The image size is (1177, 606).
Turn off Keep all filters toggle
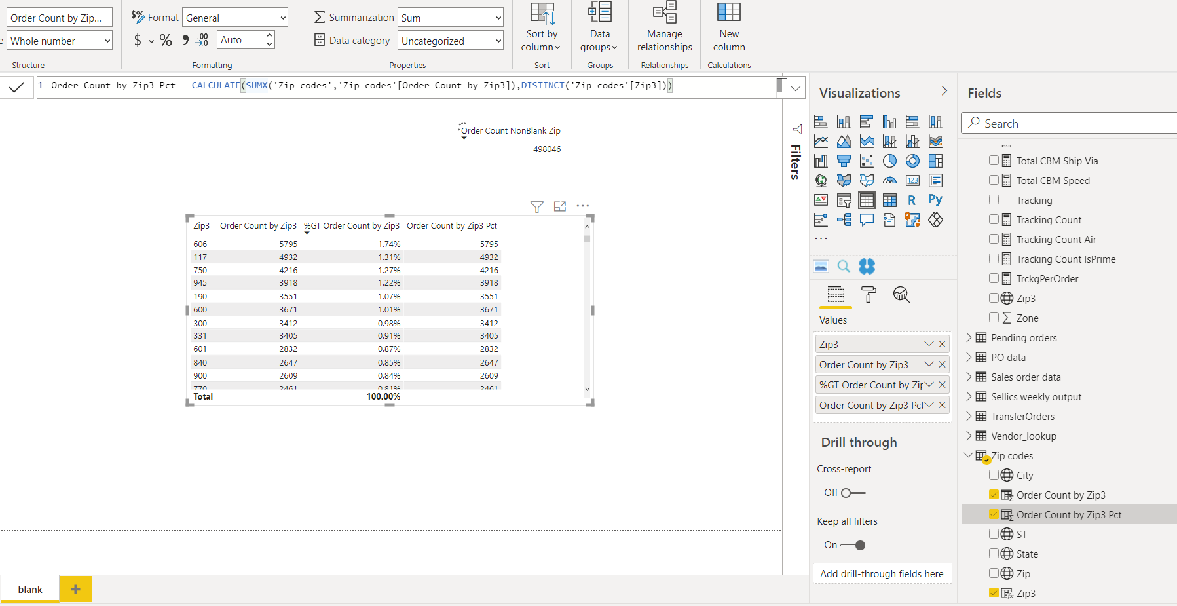(x=853, y=545)
